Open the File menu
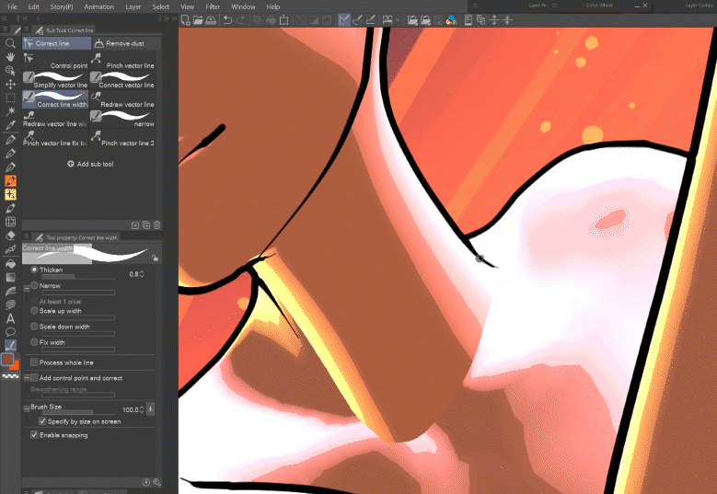The image size is (717, 494). 12,6
